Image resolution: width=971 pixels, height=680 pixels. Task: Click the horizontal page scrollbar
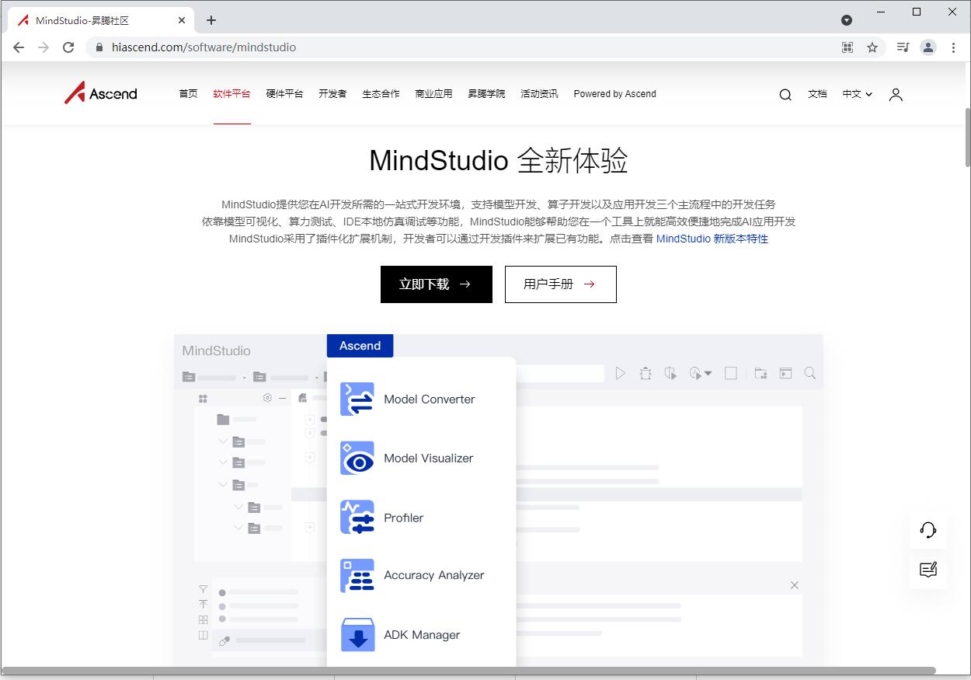click(x=469, y=670)
